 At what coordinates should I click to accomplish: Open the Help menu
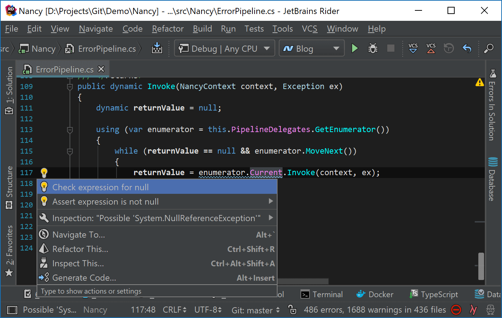[377, 29]
